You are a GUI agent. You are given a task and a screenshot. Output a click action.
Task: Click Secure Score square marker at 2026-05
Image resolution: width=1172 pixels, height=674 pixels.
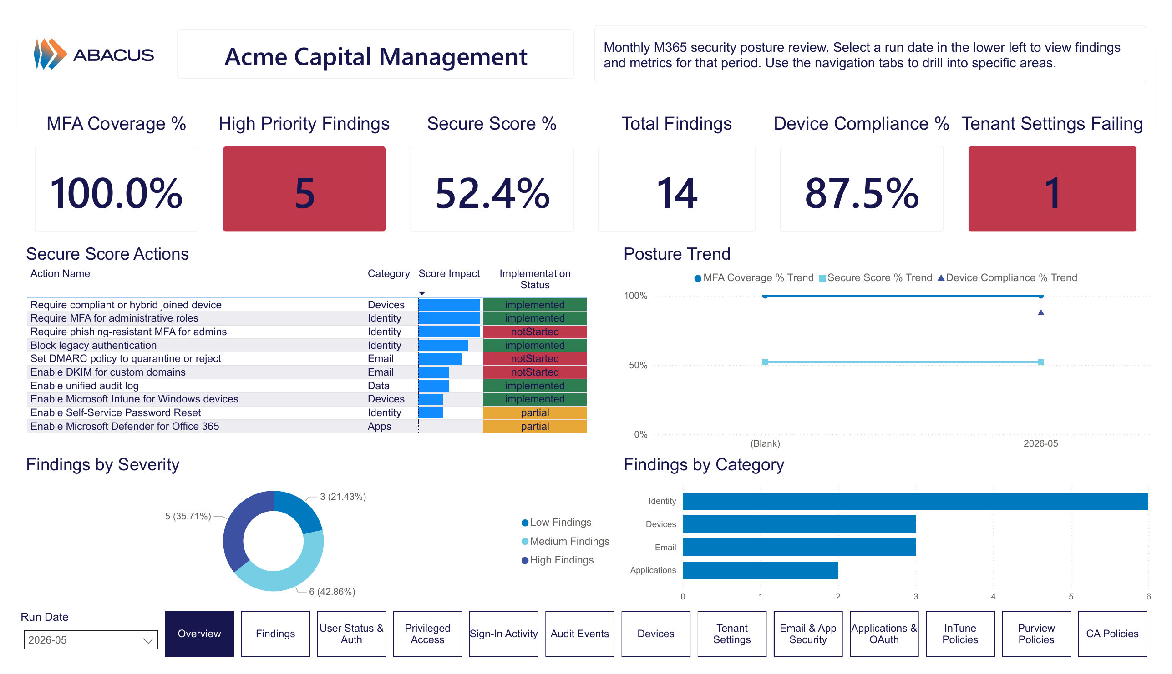[1040, 362]
